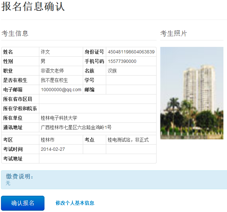The image size is (227, 212).
Task: Open the 修改个人基本信息 link
Action: (x=75, y=203)
